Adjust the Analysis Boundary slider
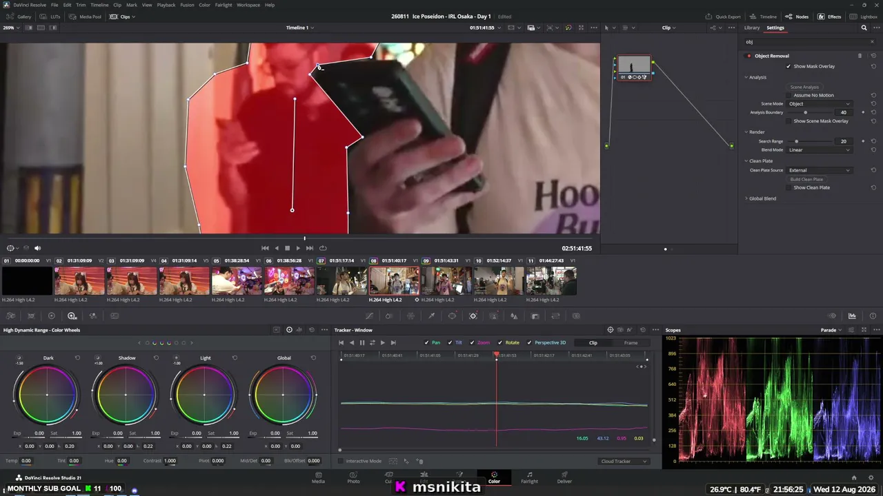Screen dimensions: 883x496 pyautogui.click(x=805, y=112)
